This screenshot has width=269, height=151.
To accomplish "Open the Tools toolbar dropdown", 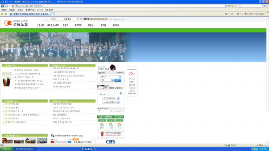I will pyautogui.click(x=260, y=14).
